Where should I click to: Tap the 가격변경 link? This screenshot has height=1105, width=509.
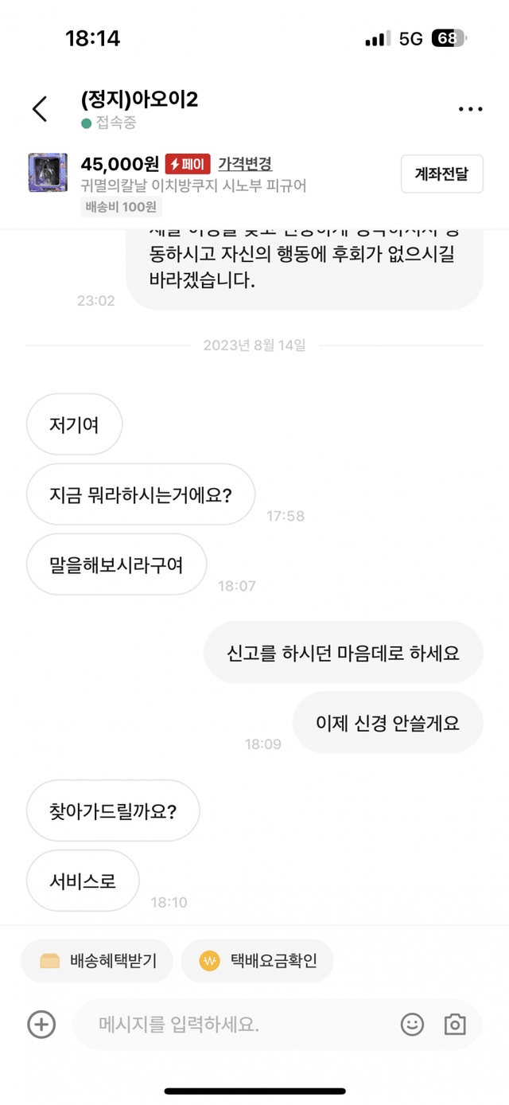pos(245,164)
